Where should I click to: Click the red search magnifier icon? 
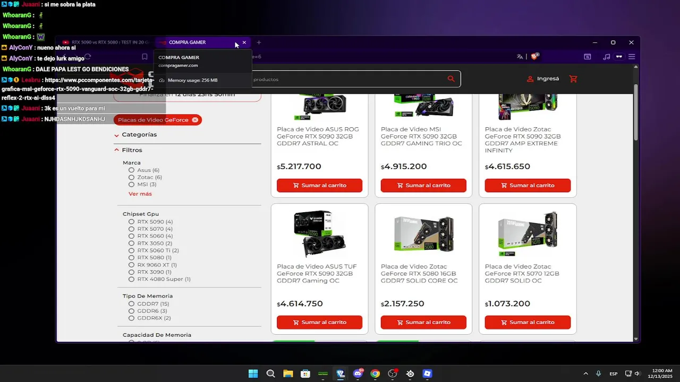tap(451, 79)
